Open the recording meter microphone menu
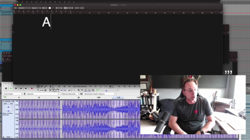 (x=50, y=86)
